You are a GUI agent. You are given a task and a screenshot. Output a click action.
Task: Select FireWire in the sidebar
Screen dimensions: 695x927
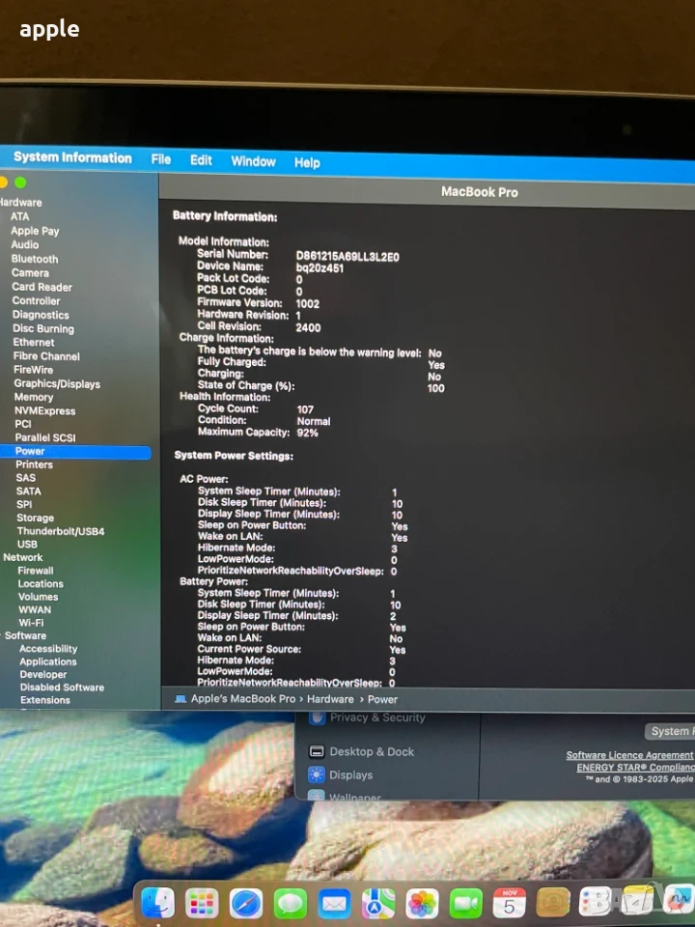[x=33, y=370]
